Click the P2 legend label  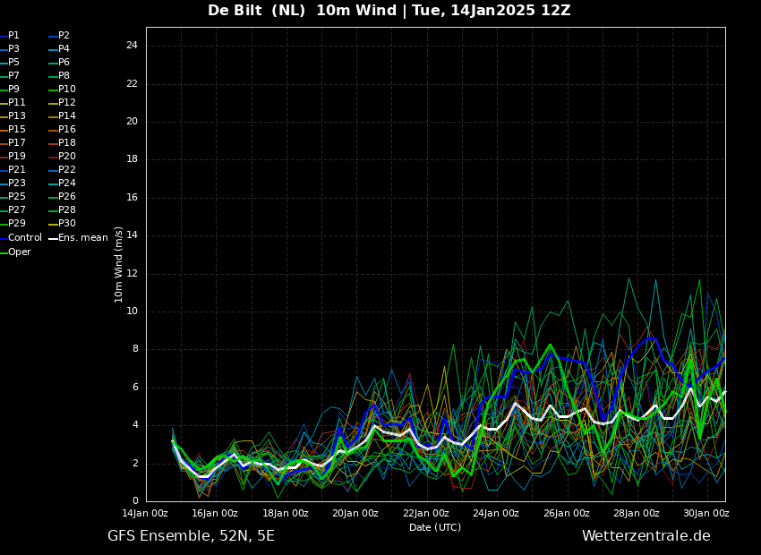pos(59,36)
